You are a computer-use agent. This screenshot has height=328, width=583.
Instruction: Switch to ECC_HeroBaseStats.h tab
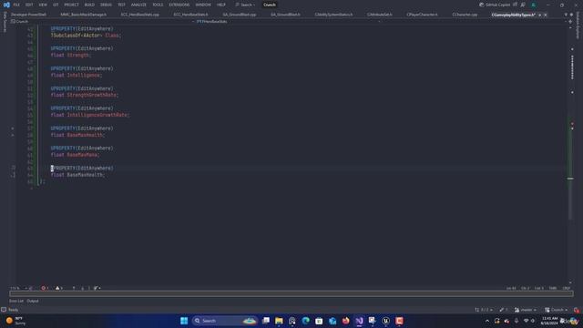[x=190, y=15]
